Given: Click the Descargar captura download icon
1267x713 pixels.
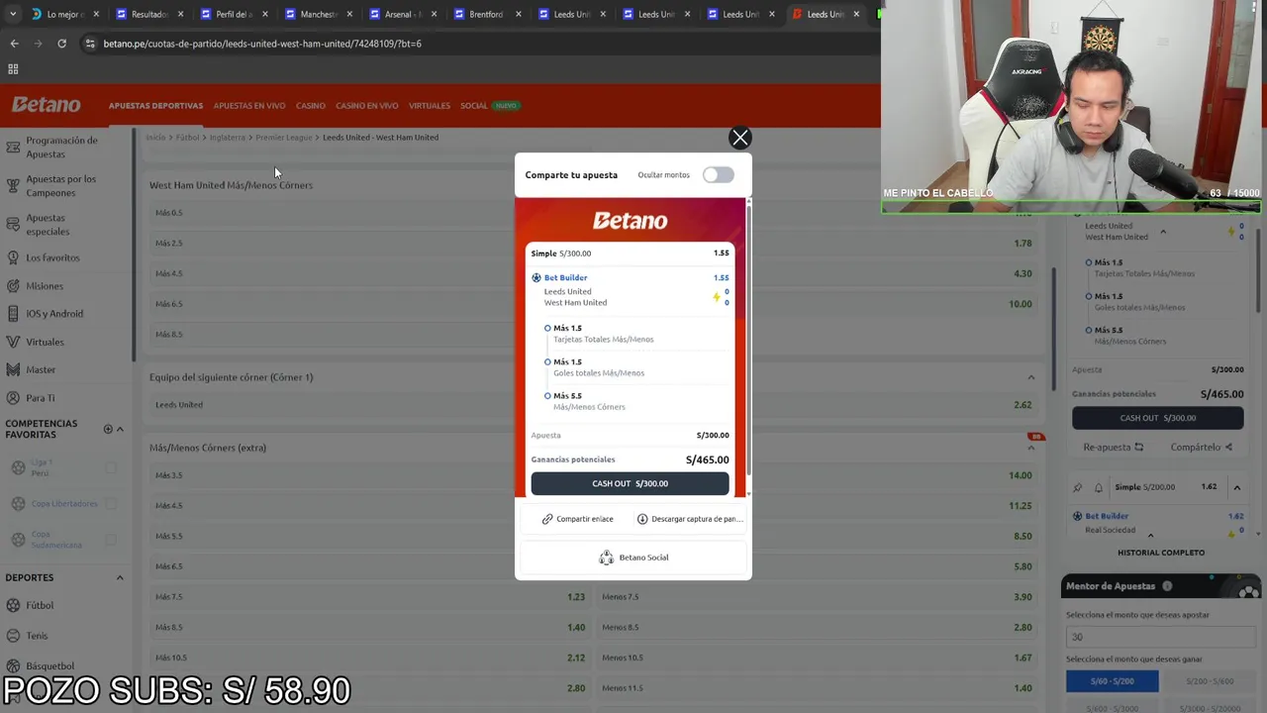Looking at the screenshot, I should [642, 519].
